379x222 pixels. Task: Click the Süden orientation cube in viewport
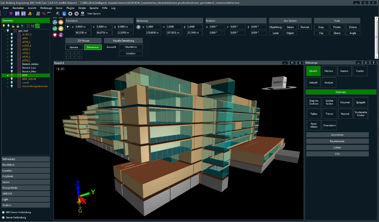pos(279,82)
